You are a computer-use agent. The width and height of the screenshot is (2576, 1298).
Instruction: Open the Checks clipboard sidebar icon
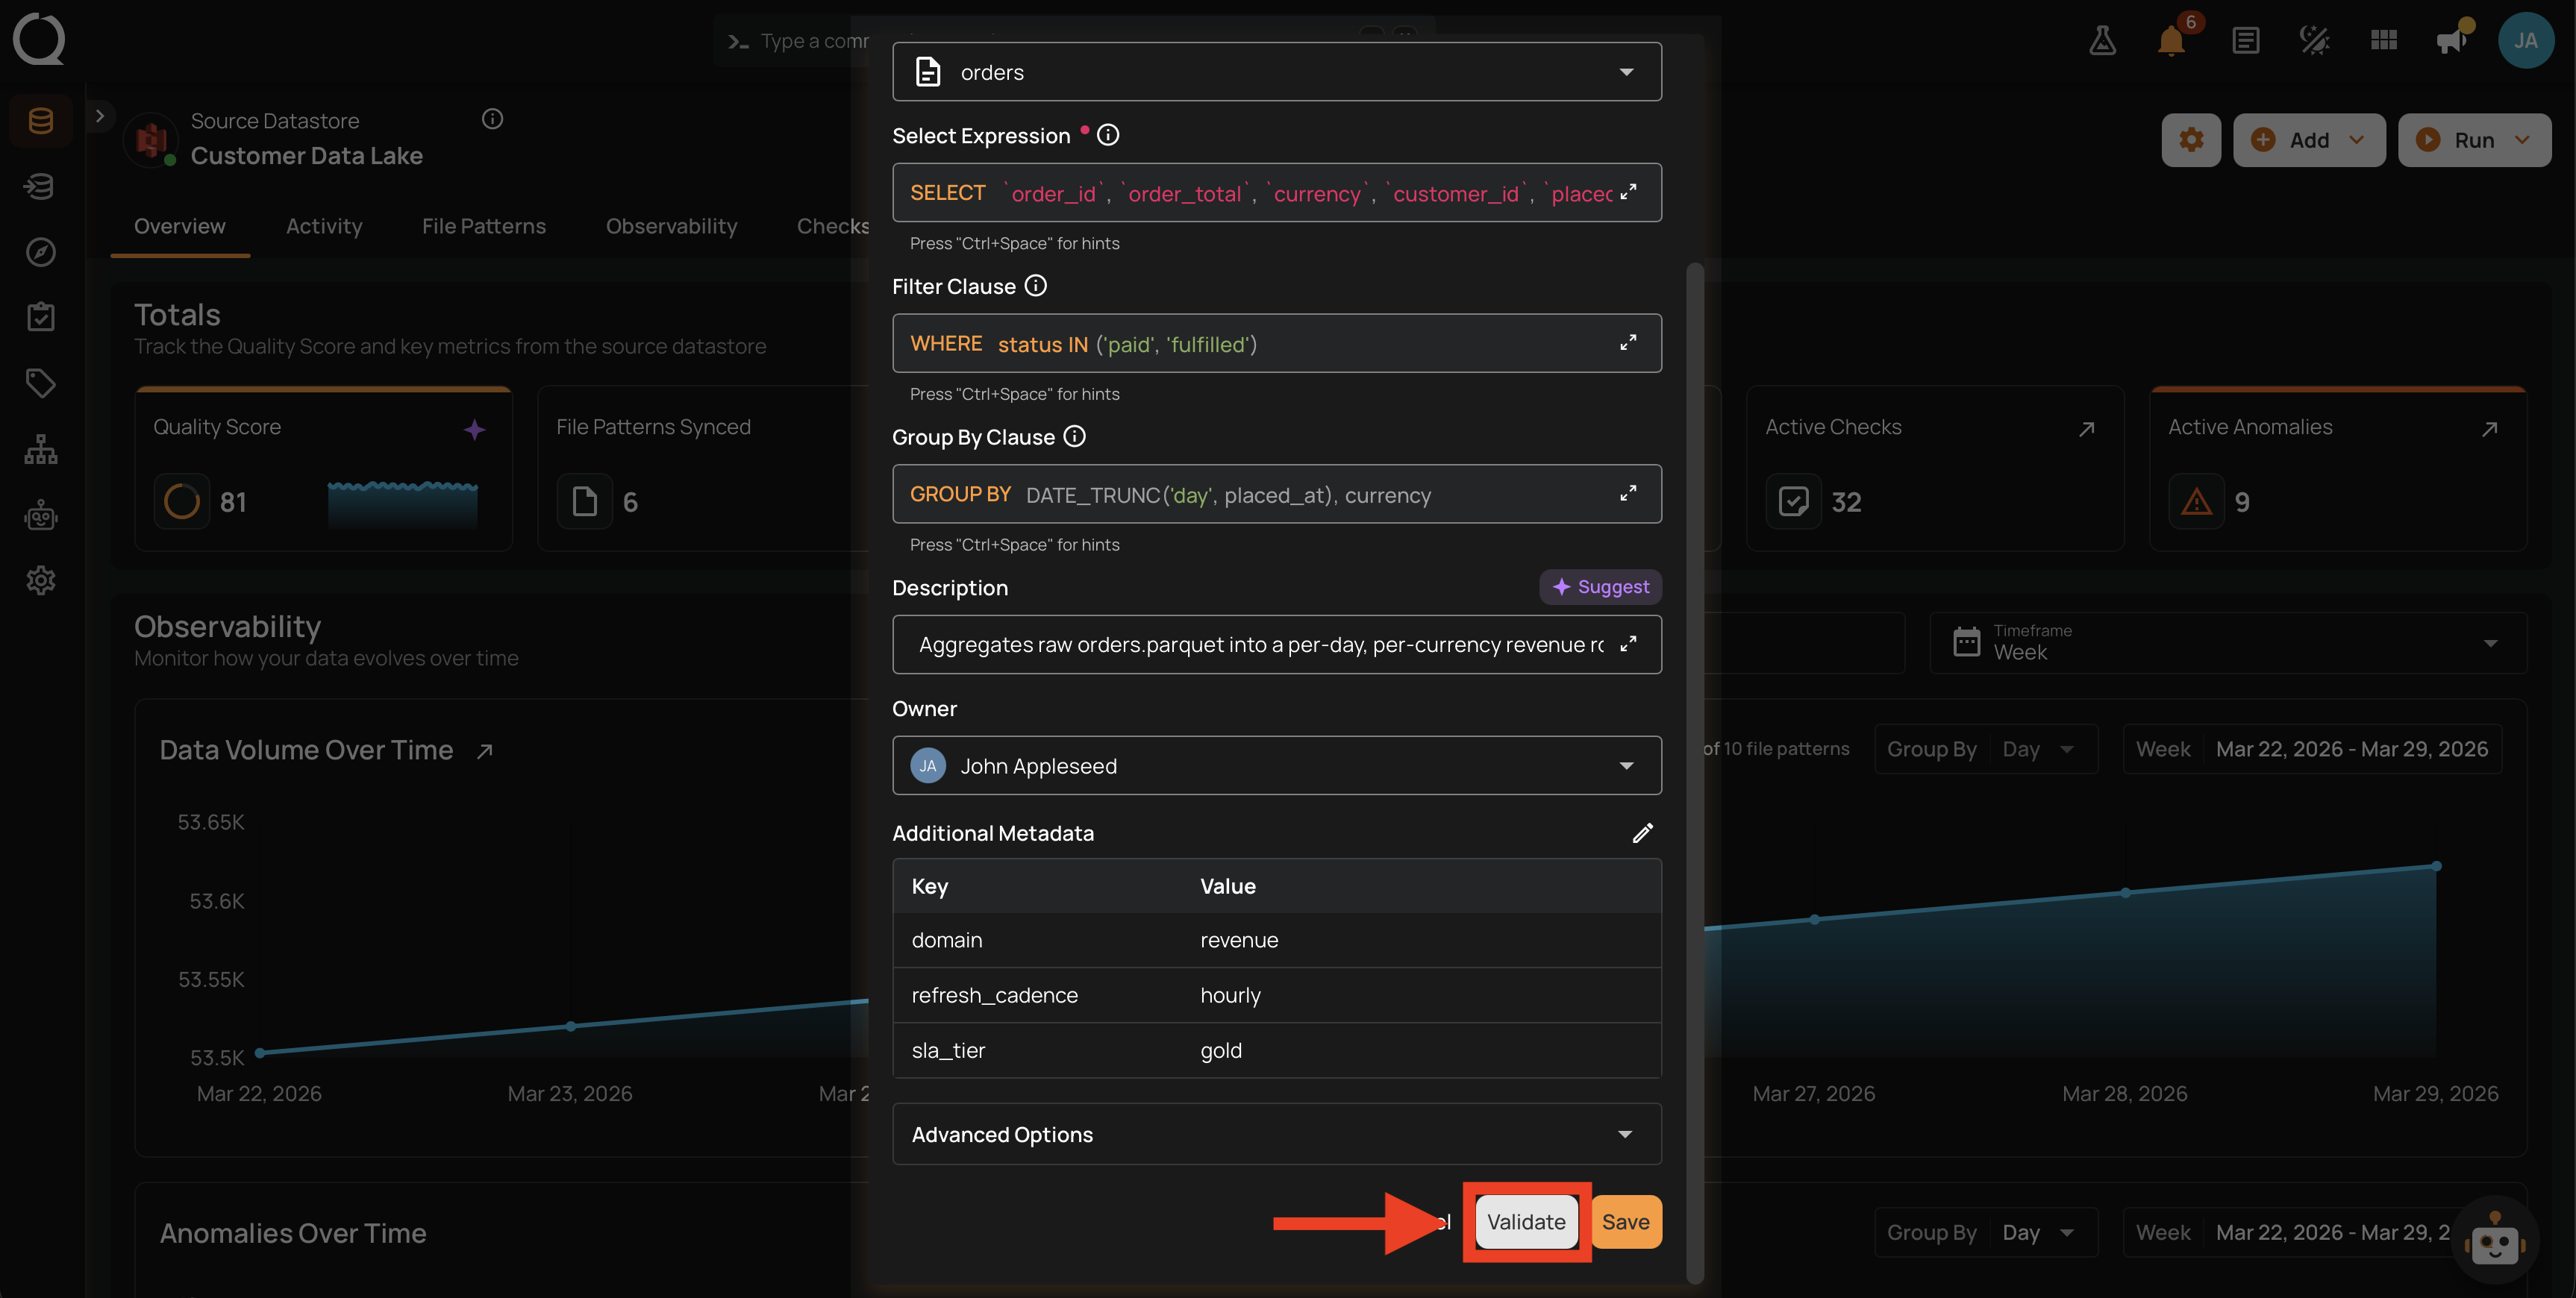pyautogui.click(x=41, y=317)
